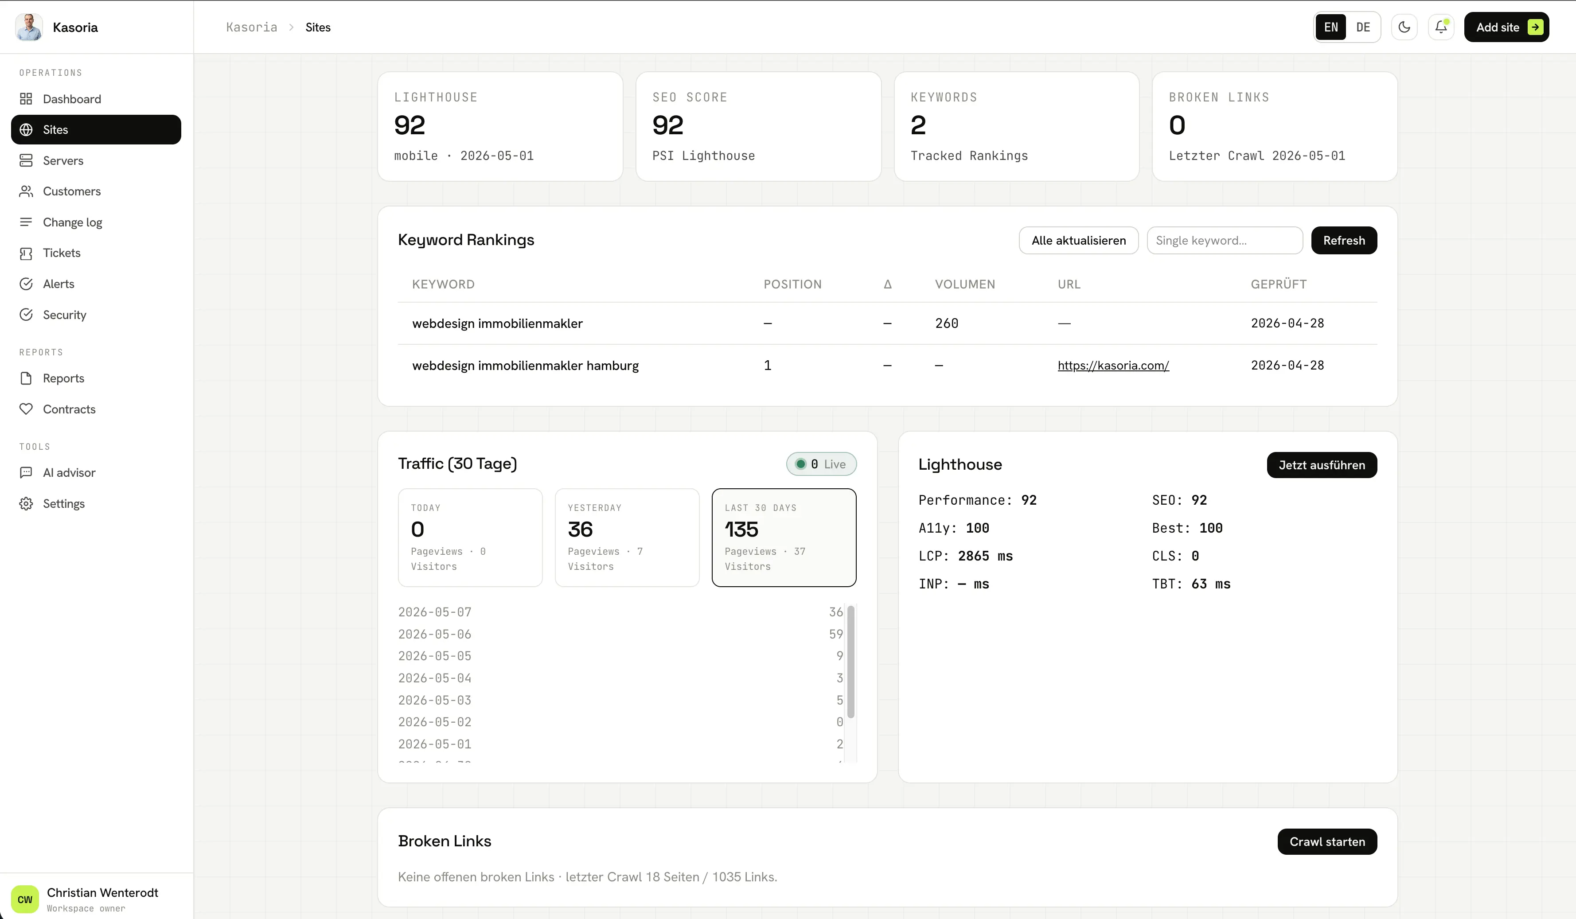
Task: Select the Last 30 Days traffic card
Action: (784, 537)
